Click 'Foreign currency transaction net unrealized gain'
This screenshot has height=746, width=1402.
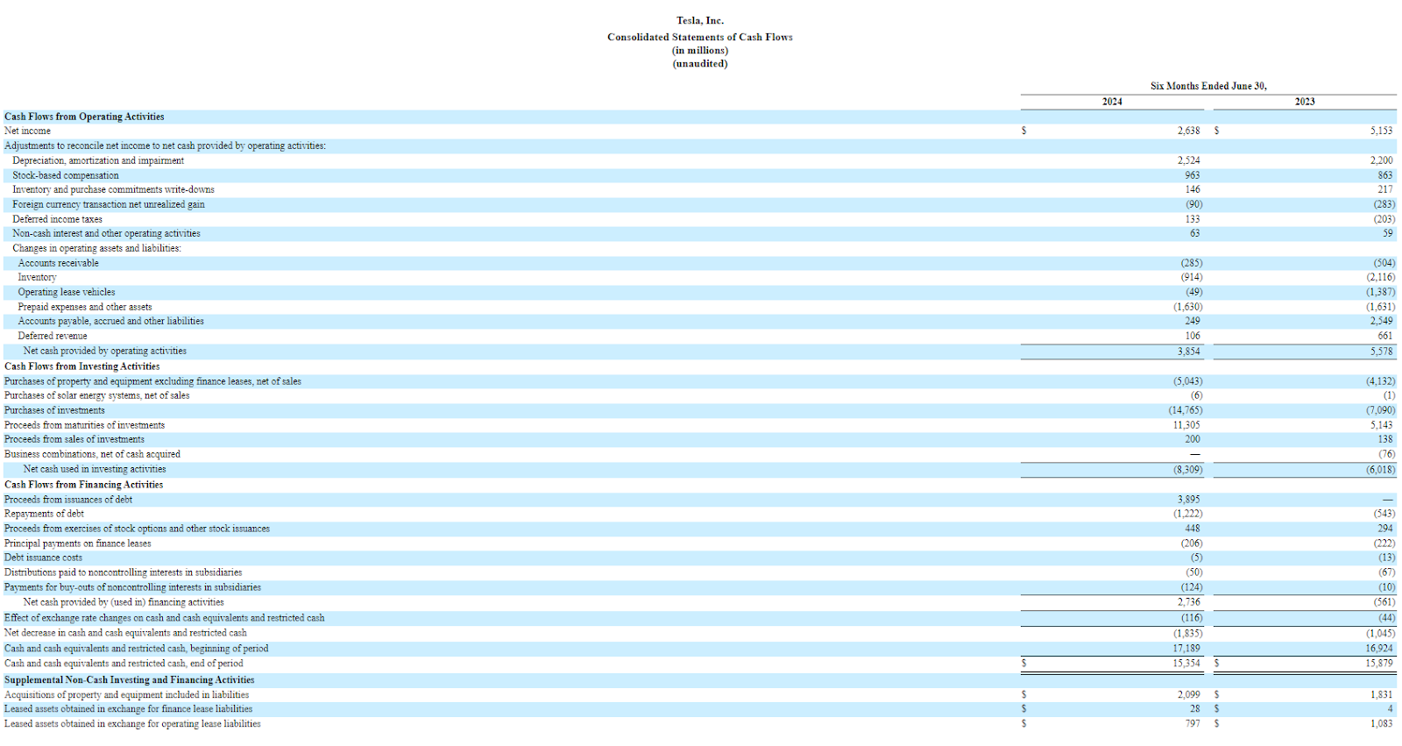point(109,204)
